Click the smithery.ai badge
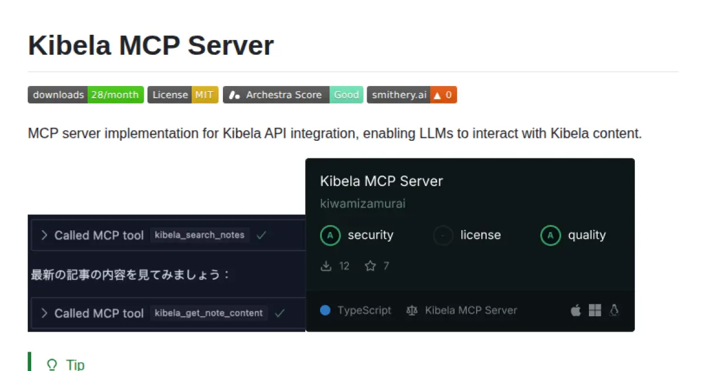 pos(411,94)
